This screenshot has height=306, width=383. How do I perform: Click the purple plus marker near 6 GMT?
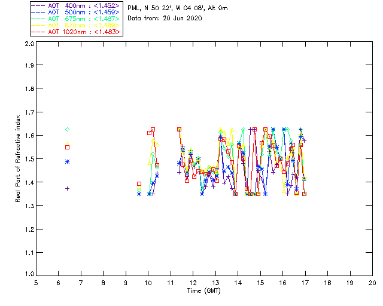tap(68, 188)
